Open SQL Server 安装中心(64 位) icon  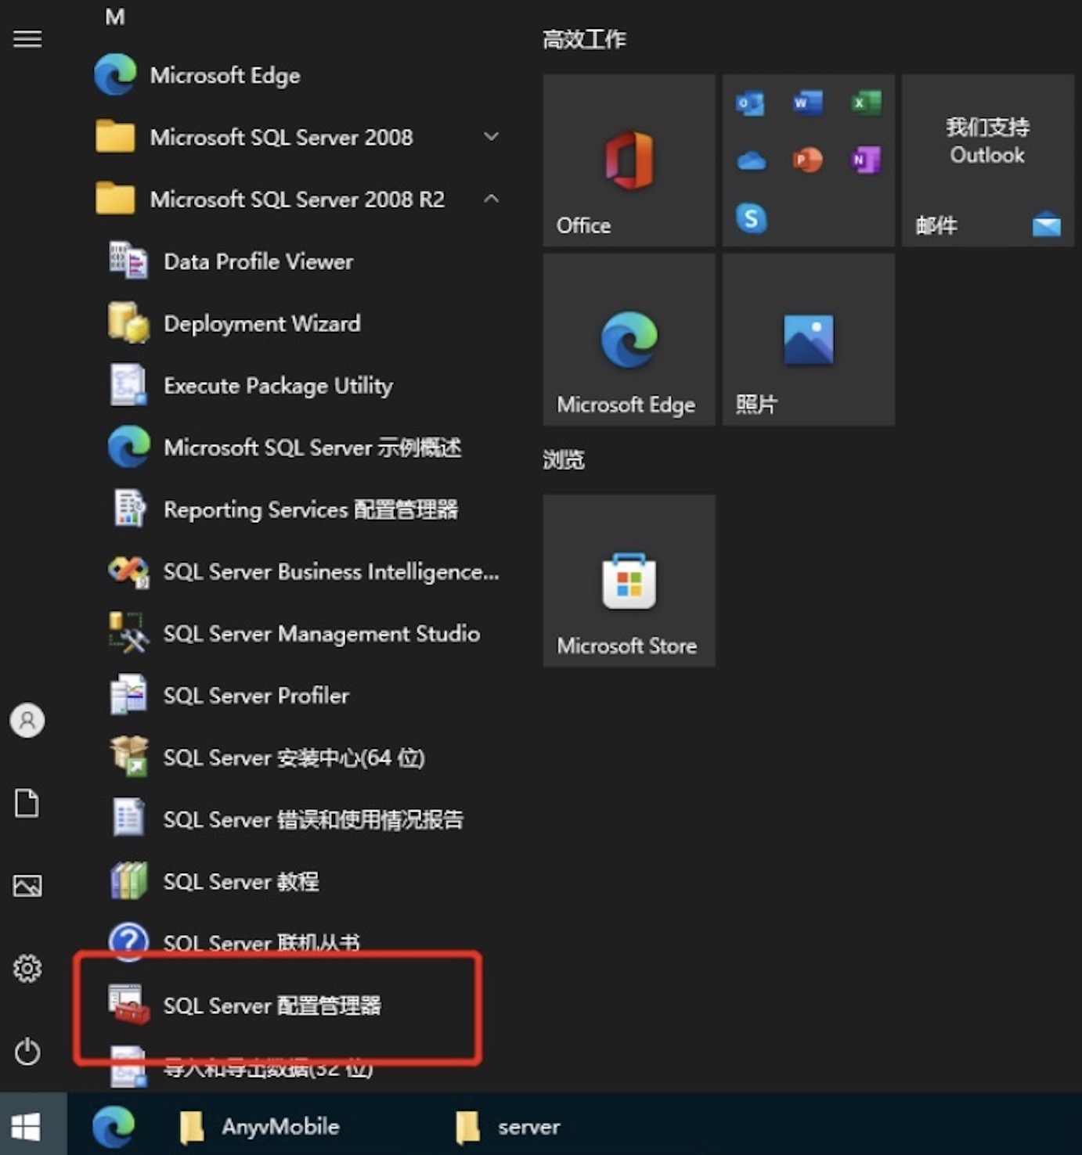pos(128,757)
